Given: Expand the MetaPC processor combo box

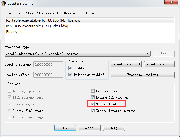Looking at the screenshot, I should point(78,54).
